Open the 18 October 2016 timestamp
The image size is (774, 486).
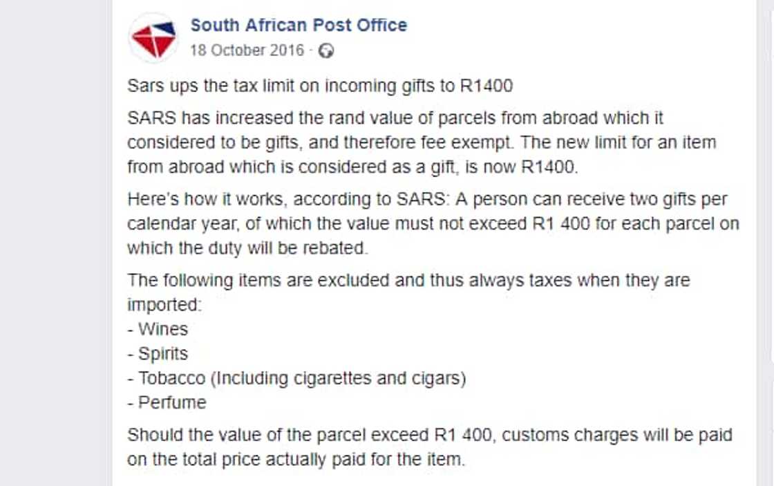(x=247, y=50)
